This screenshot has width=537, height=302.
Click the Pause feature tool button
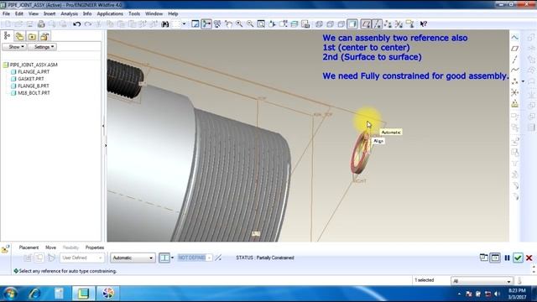pos(507,258)
